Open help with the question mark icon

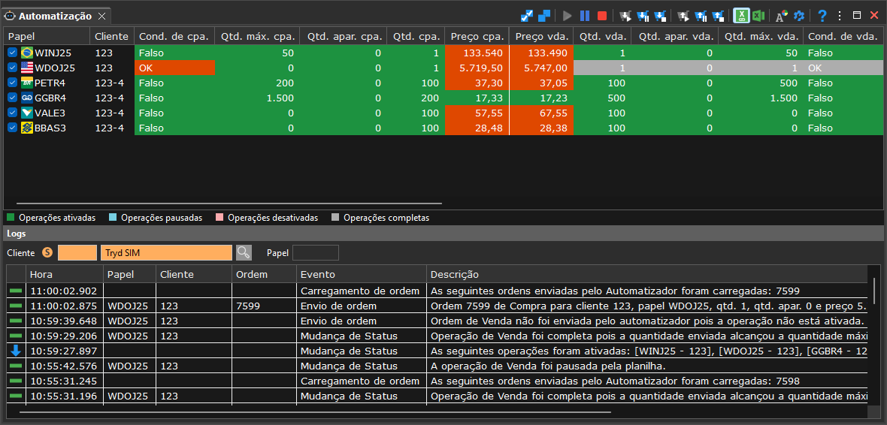click(x=822, y=16)
